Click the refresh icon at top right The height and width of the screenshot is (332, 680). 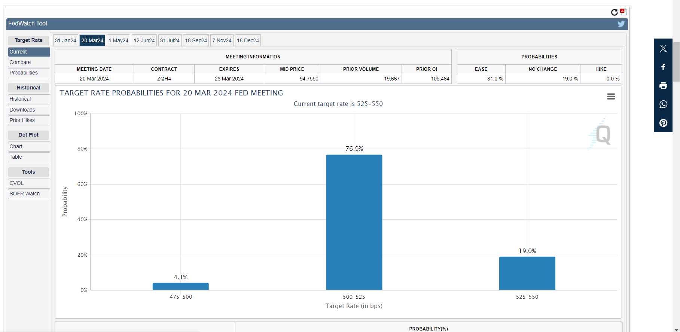pyautogui.click(x=614, y=12)
